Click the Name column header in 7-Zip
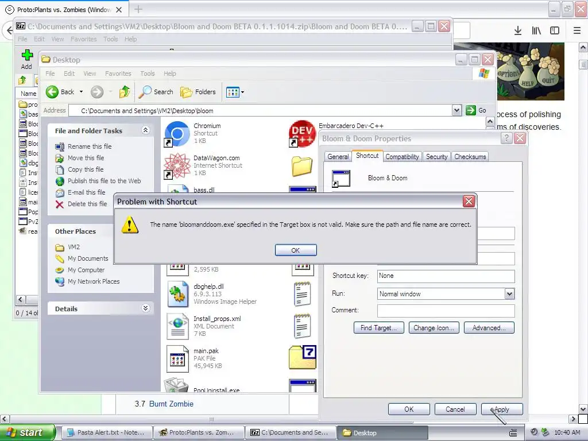588x441 pixels. (29, 94)
